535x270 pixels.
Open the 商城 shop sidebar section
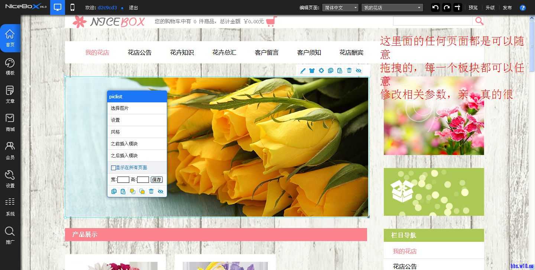click(x=10, y=123)
